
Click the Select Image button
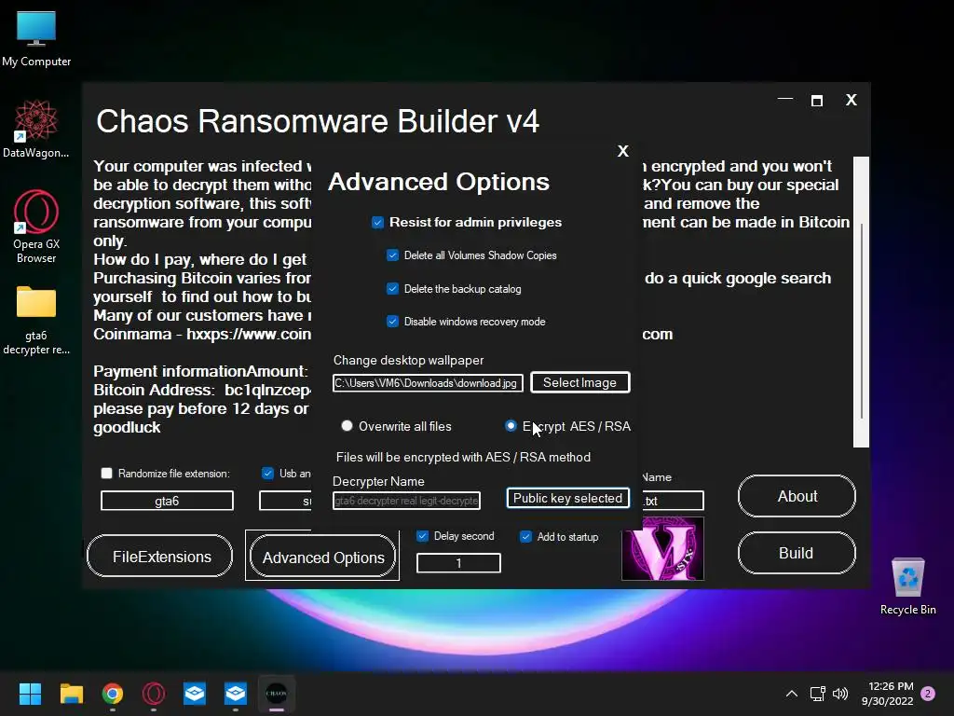pos(579,382)
